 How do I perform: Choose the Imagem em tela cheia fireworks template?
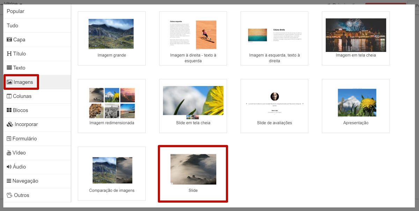[355, 38]
